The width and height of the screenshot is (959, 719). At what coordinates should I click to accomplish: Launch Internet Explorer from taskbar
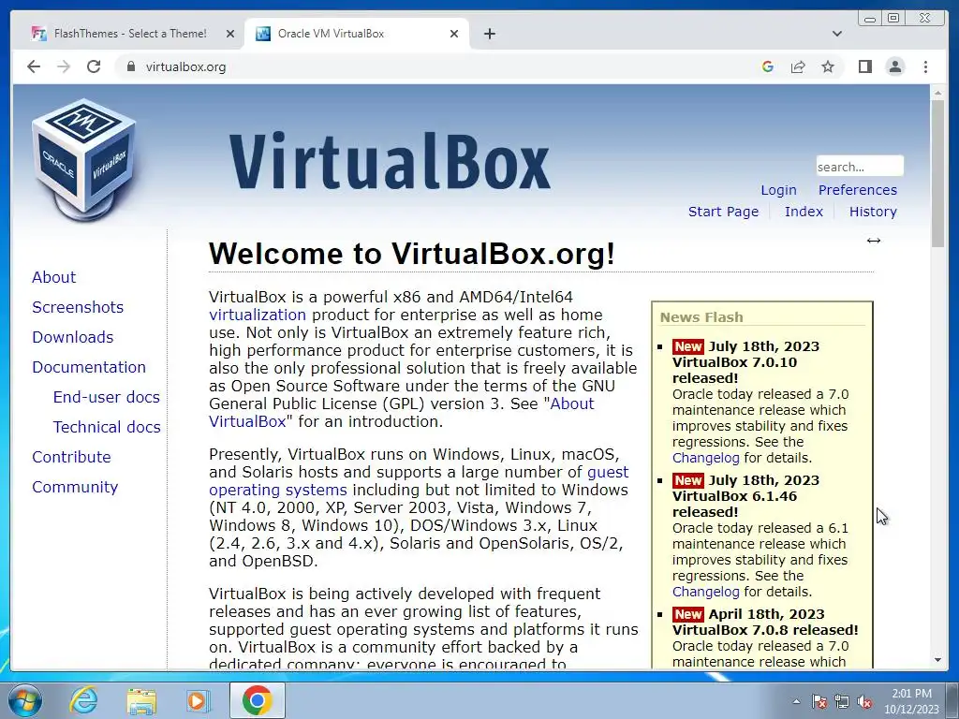point(83,700)
